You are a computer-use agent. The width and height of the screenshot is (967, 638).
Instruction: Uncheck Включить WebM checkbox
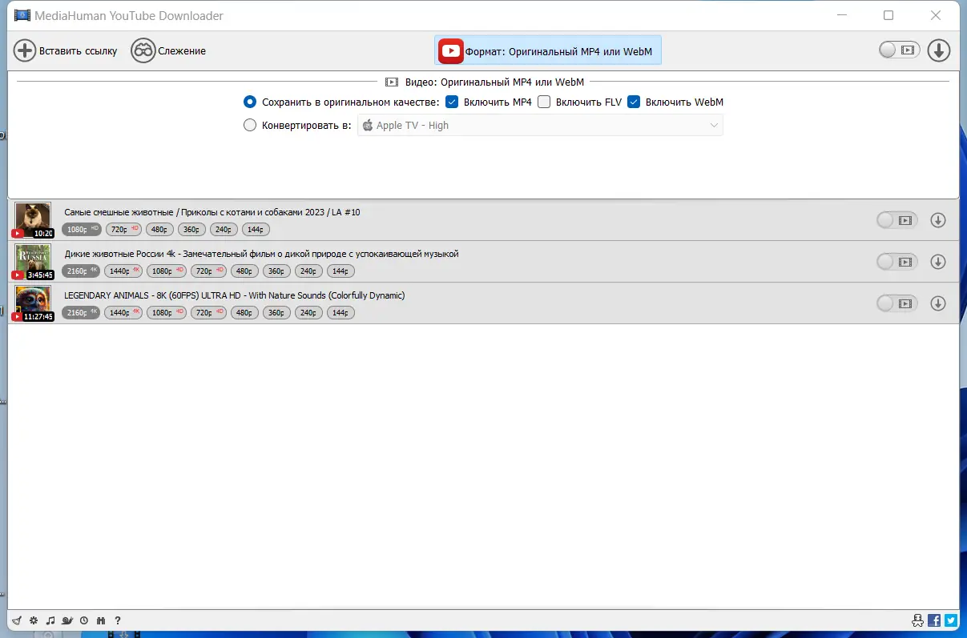tap(634, 102)
